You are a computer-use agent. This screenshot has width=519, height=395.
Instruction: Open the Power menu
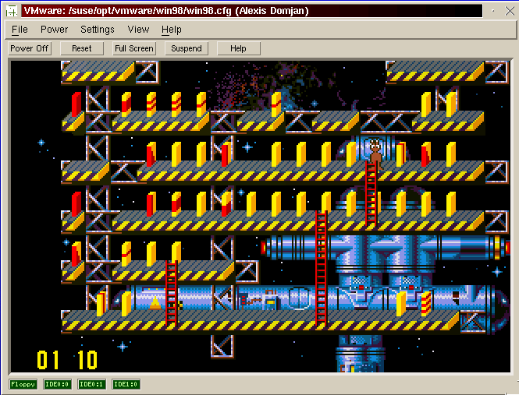(x=55, y=30)
